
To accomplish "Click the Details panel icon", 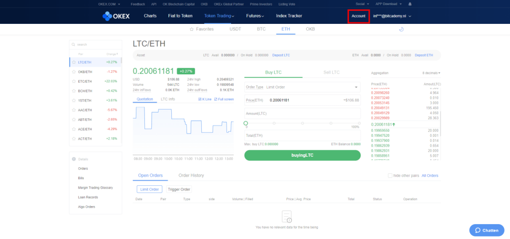I will click(74, 159).
